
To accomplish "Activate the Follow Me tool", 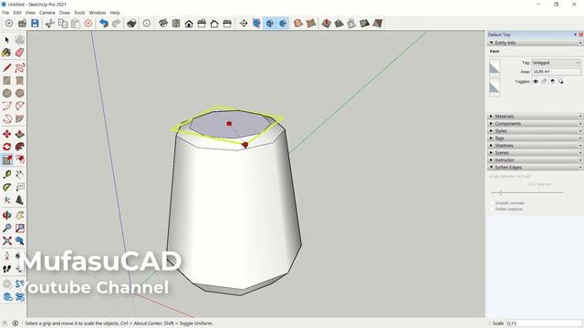I will point(20,147).
